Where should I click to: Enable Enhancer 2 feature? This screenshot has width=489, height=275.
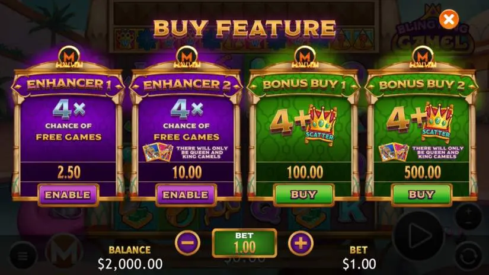pyautogui.click(x=186, y=195)
